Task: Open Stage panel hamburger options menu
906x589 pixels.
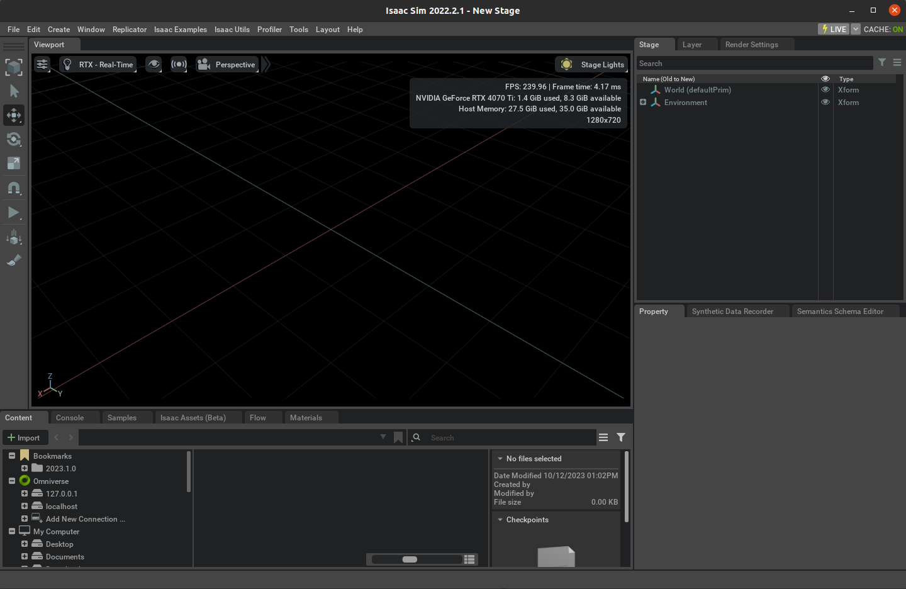Action: [897, 62]
